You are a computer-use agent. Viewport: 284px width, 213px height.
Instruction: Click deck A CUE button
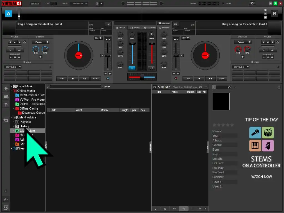click(x=62, y=78)
